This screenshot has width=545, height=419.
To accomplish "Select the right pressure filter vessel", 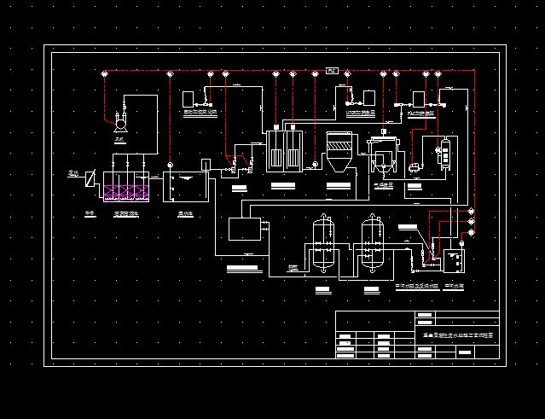I will tap(372, 243).
